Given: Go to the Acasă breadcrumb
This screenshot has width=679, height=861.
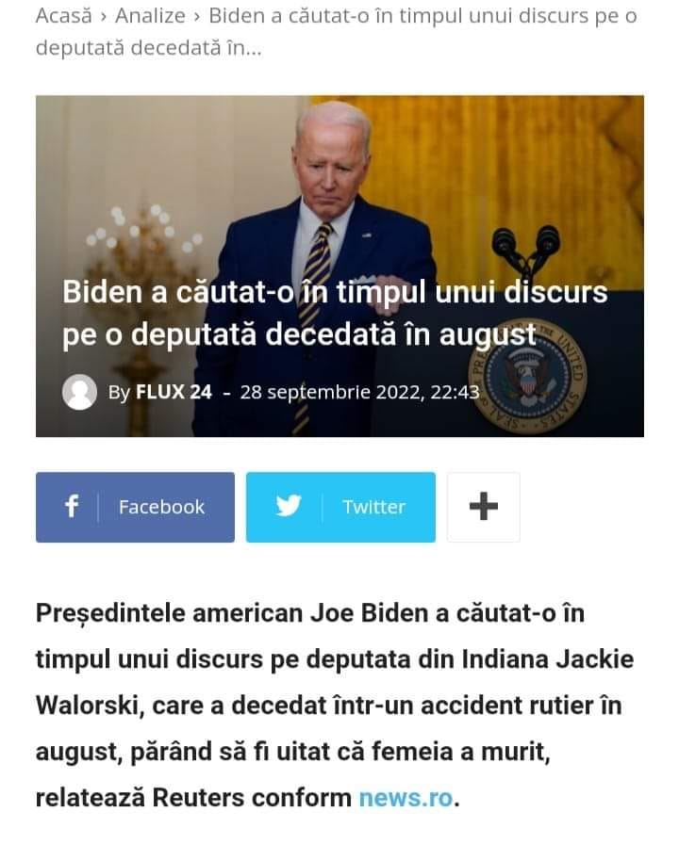Looking at the screenshot, I should [x=64, y=16].
